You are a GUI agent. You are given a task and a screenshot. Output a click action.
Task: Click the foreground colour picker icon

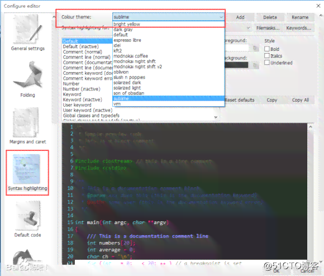[x=255, y=48]
